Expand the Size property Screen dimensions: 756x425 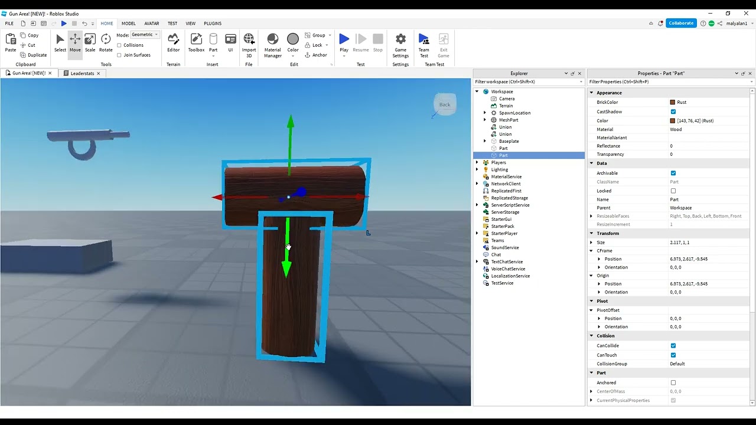pyautogui.click(x=592, y=243)
